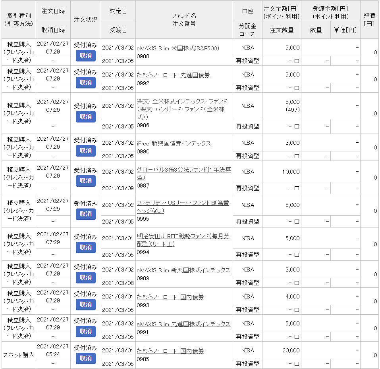Viewport: 380px width, 369px height.
Task: Click the 受渡日 column header
Action: (x=118, y=30)
